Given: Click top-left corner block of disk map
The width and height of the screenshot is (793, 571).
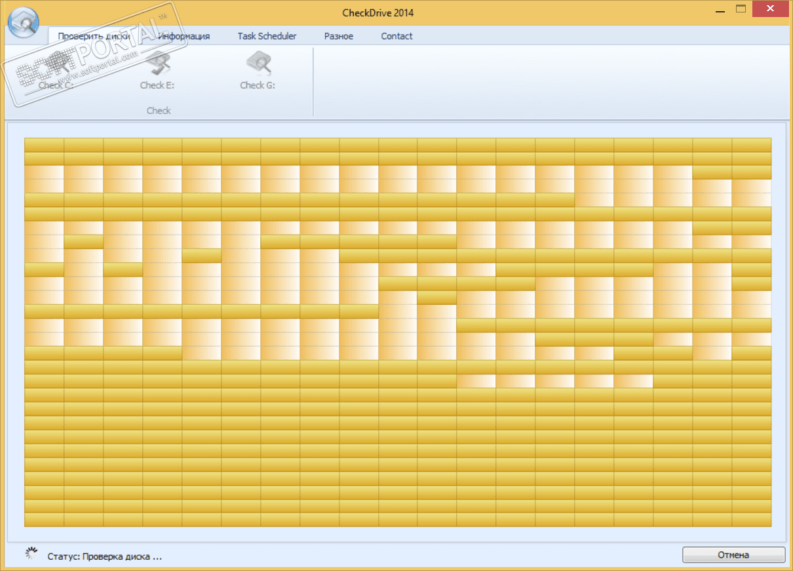Looking at the screenshot, I should coord(44,144).
